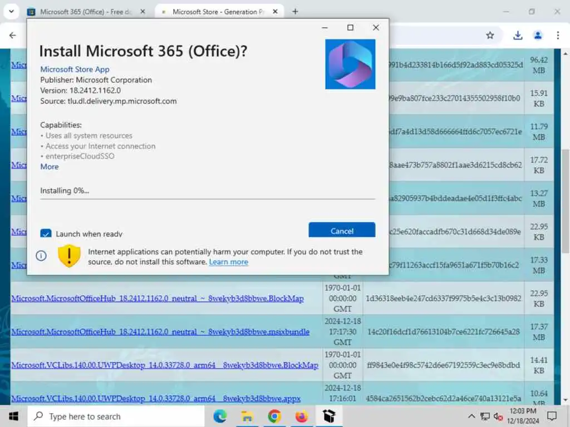Maximize the App Installer dialog
The width and height of the screenshot is (570, 427).
click(x=350, y=28)
